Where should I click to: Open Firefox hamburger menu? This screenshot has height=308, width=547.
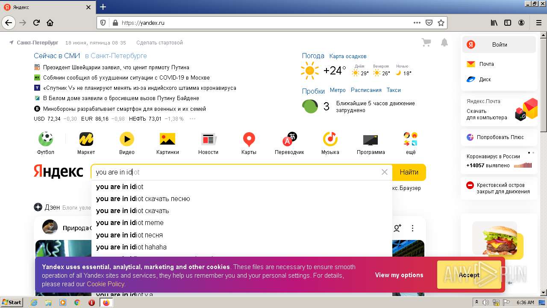point(538,23)
